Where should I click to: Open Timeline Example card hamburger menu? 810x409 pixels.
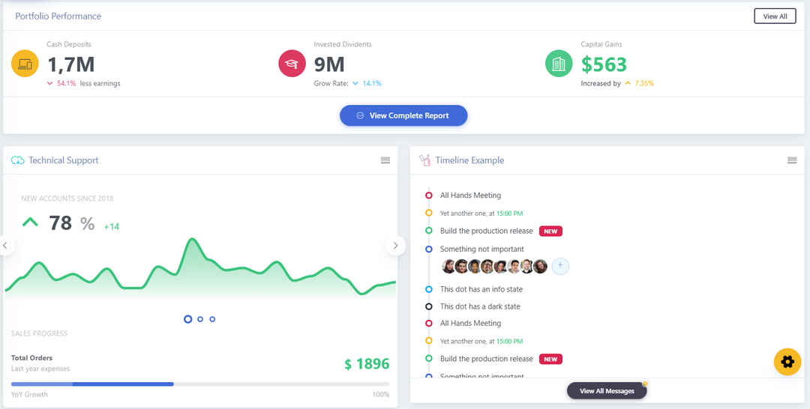[x=792, y=160]
